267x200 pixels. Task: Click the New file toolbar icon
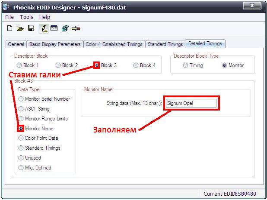tap(10, 28)
